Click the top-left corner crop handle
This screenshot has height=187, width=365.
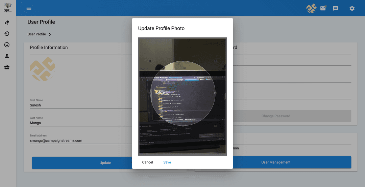click(150, 61)
